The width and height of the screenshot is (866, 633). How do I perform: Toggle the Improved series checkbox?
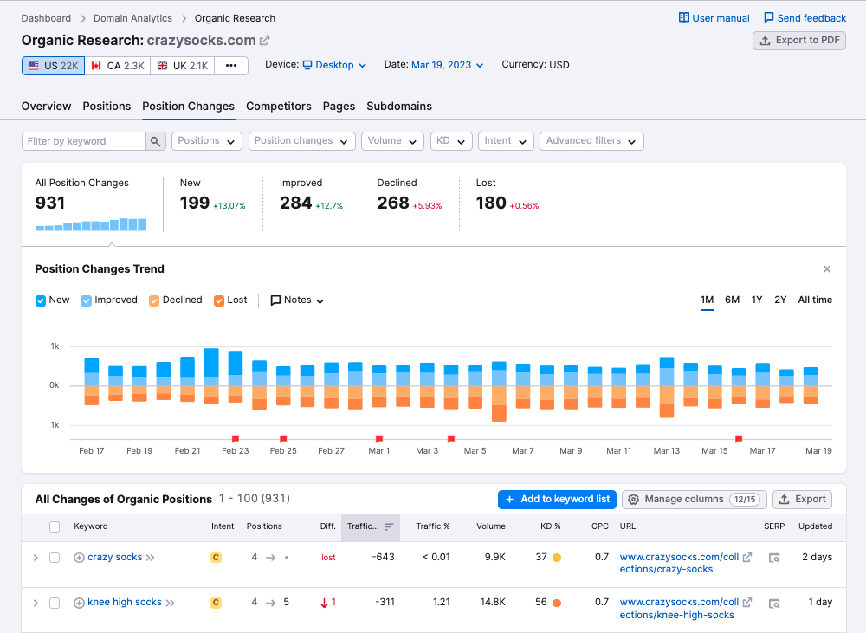click(x=86, y=300)
